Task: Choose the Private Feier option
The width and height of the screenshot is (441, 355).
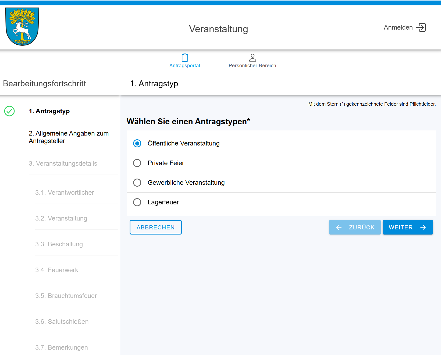Action: (x=137, y=163)
